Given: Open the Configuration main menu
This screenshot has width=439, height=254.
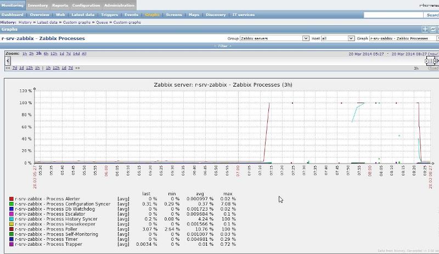Looking at the screenshot, I should click(86, 5).
